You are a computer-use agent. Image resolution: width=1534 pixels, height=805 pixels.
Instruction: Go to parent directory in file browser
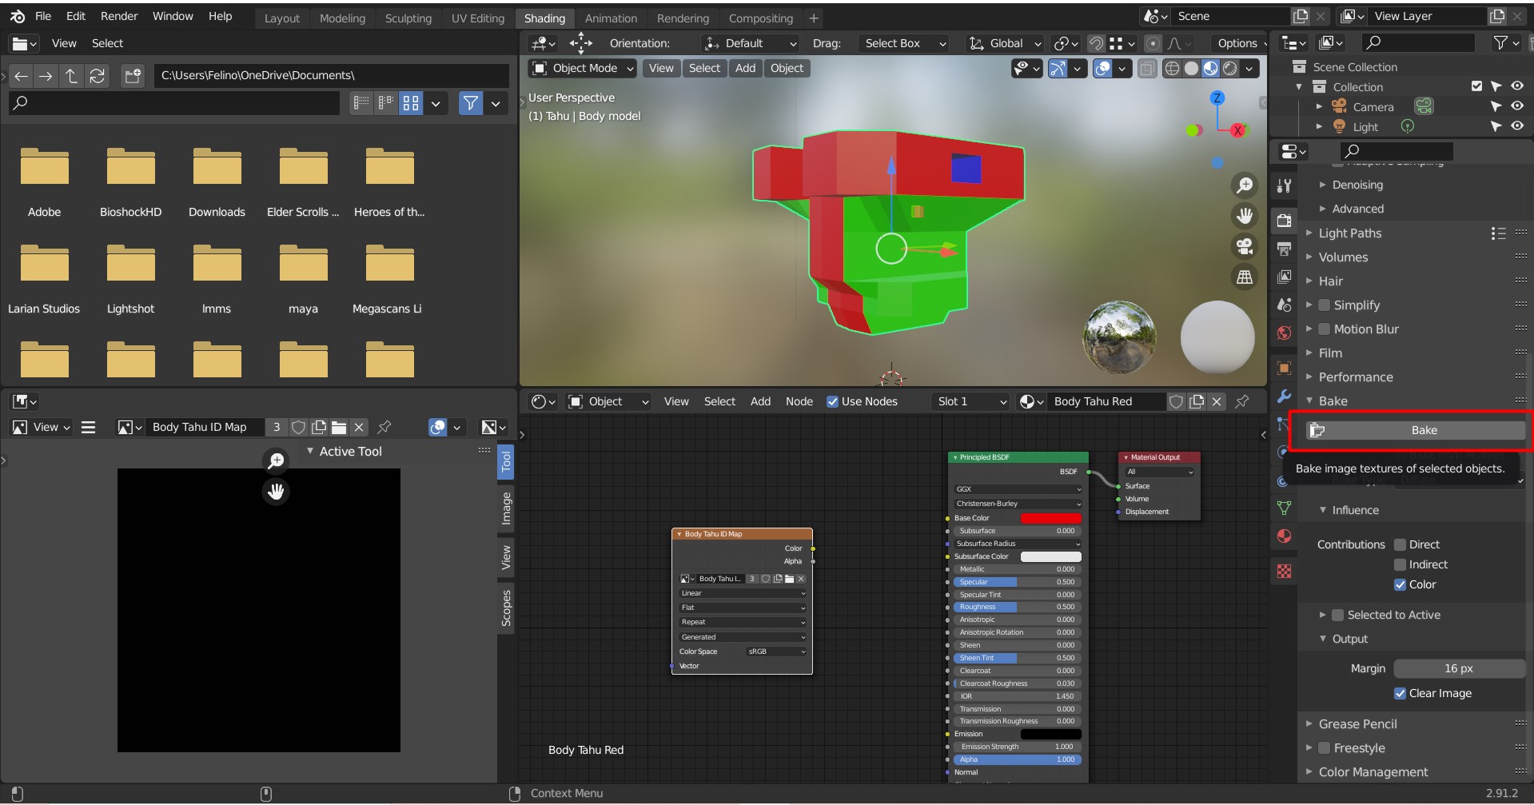(x=71, y=76)
